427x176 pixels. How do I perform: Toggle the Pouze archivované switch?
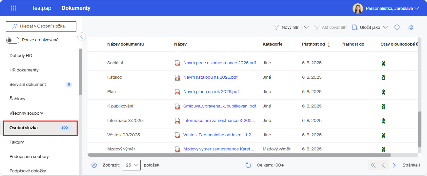[x=13, y=40]
